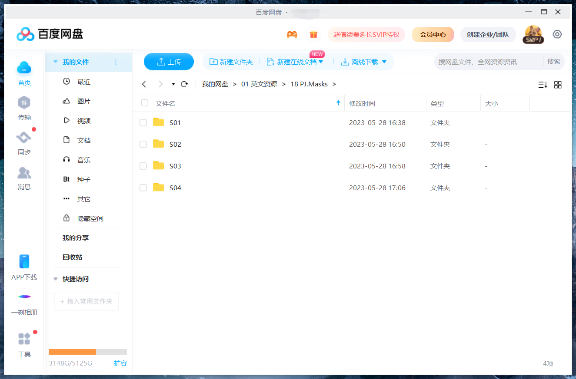Click the search input field
The height and width of the screenshot is (379, 576).
pyautogui.click(x=478, y=62)
